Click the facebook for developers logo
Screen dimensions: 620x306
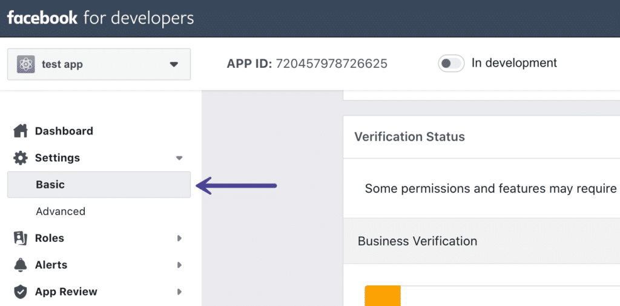point(101,18)
